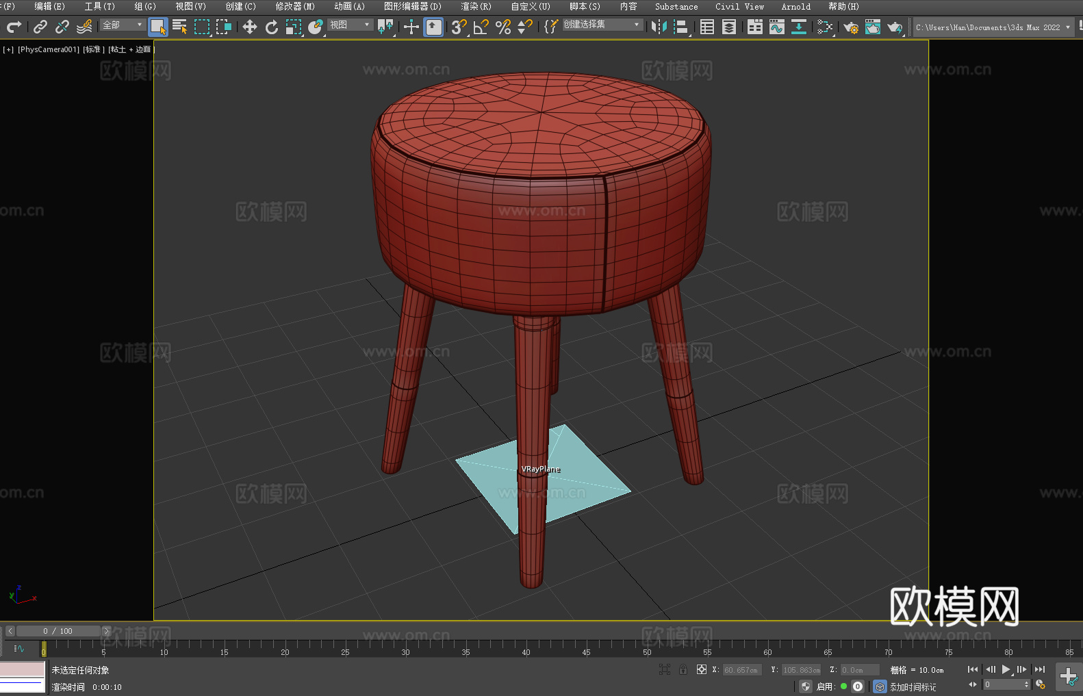Click the [+] viewport general menu label
Image resolution: width=1083 pixels, height=696 pixels.
(x=8, y=49)
